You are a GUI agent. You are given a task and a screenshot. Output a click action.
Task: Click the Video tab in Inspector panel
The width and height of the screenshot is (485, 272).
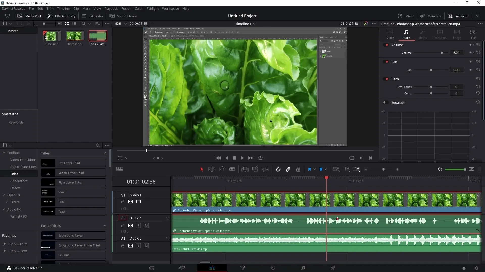coord(390,33)
